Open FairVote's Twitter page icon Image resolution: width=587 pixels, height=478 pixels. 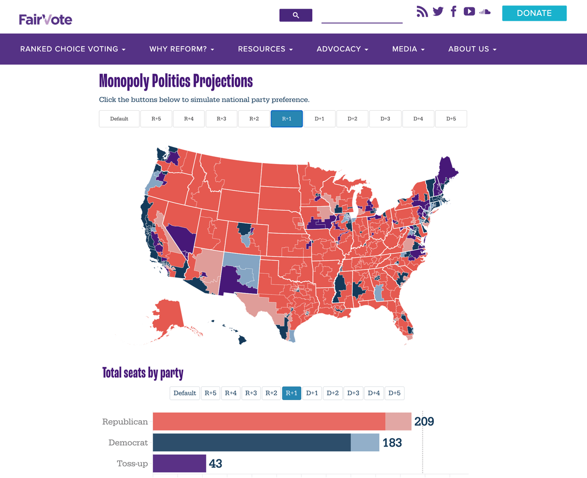(x=438, y=12)
